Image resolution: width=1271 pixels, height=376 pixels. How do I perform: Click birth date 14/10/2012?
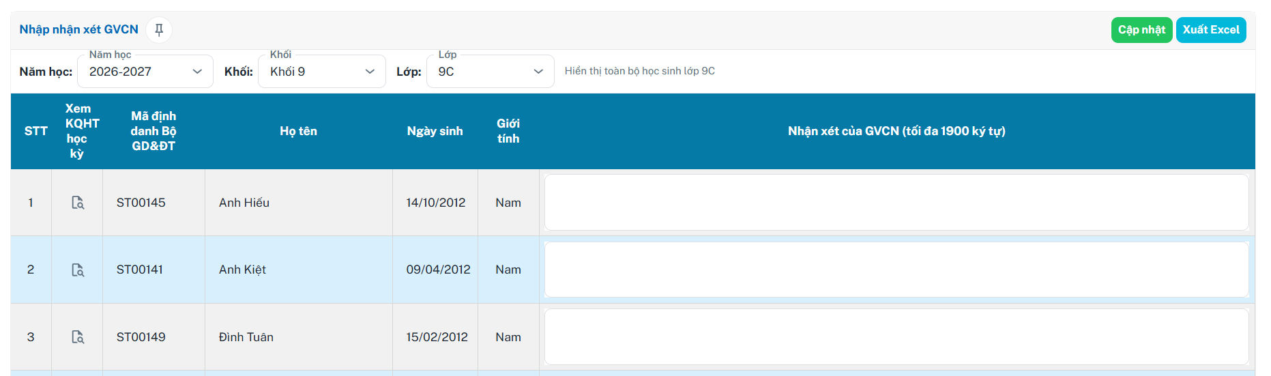436,203
